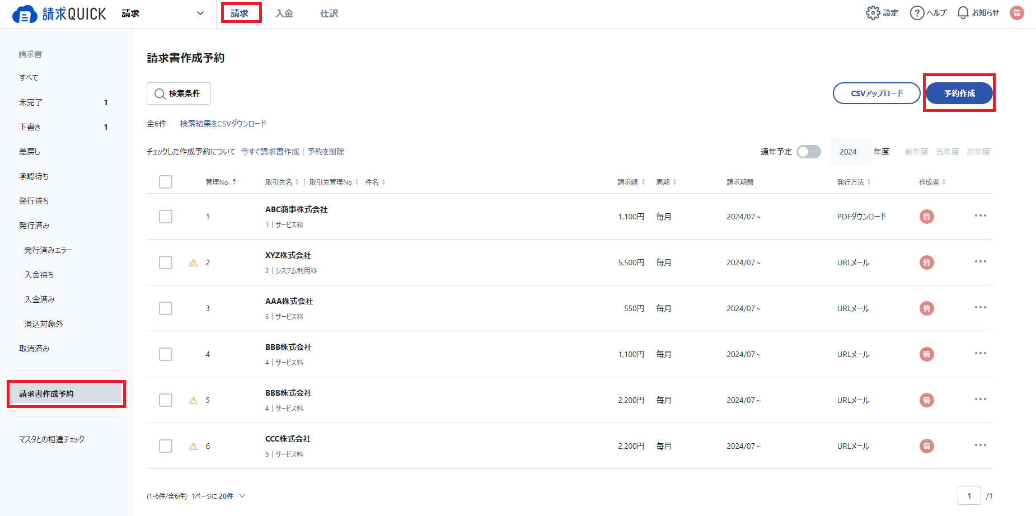Click the user avatar in the header

[x=1017, y=13]
